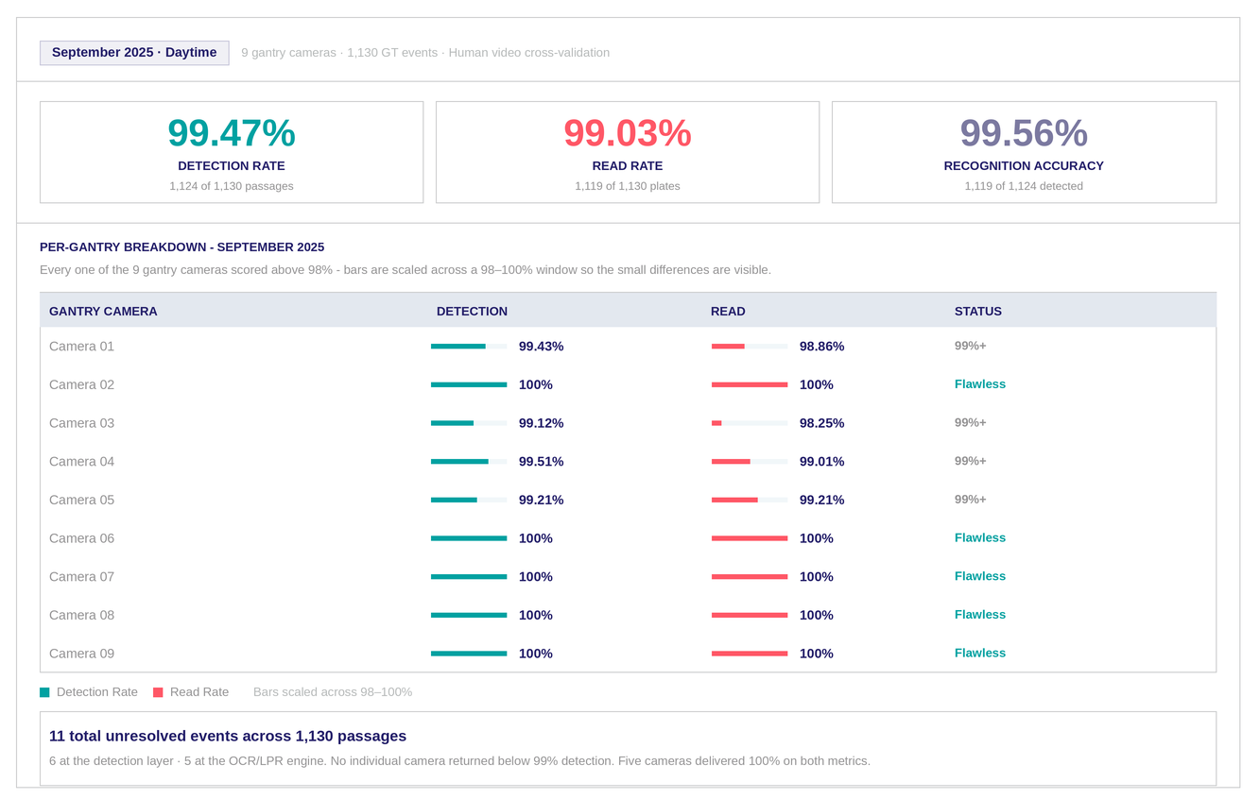
Task: Click the 'Bars scaled across 98–100%' note
Action: (x=333, y=692)
